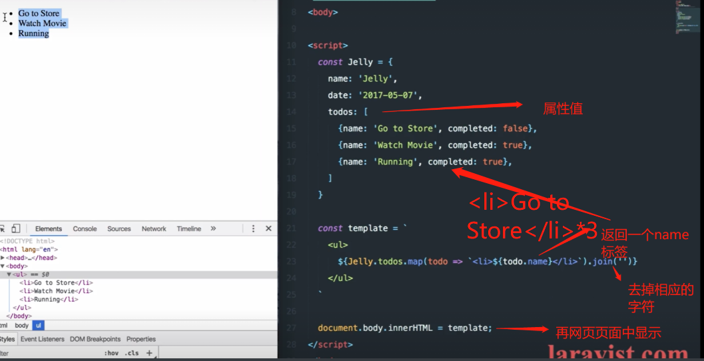Click the </ul> tag on editor line 24
The height and width of the screenshot is (361, 704).
point(340,278)
